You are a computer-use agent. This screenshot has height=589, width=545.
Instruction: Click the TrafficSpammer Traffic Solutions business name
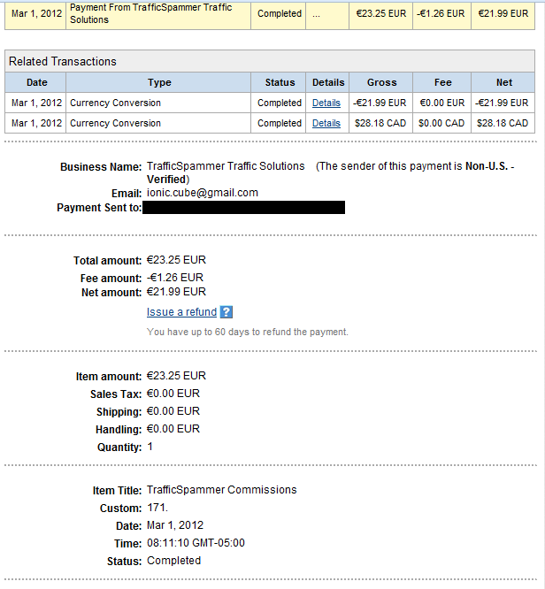click(226, 166)
